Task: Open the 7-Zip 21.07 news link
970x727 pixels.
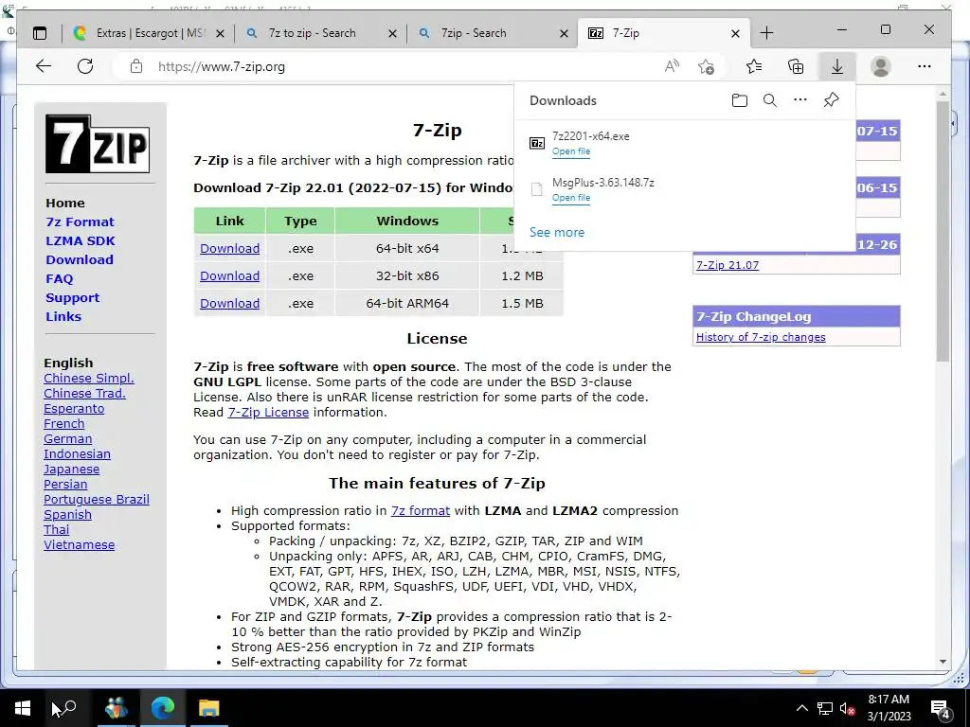Action: click(x=727, y=265)
